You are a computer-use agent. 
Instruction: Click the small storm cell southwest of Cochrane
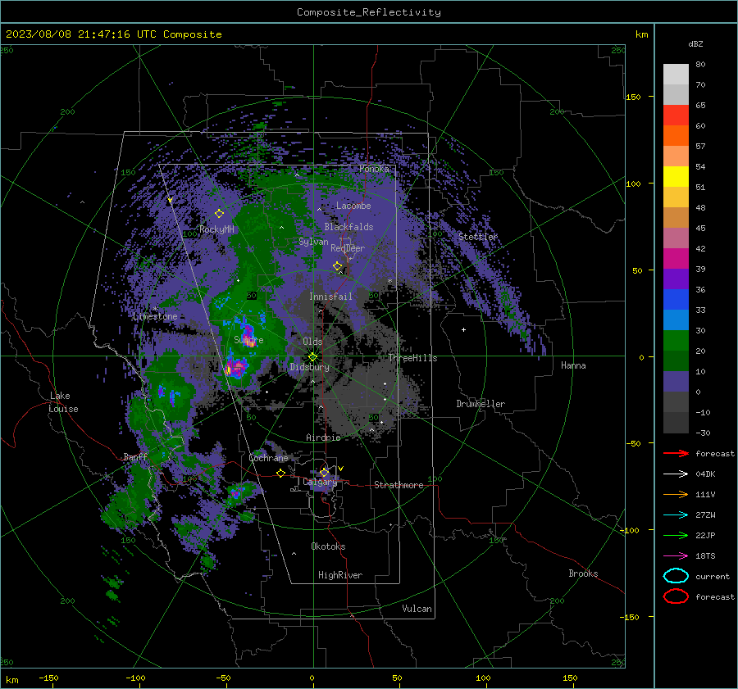click(x=237, y=492)
